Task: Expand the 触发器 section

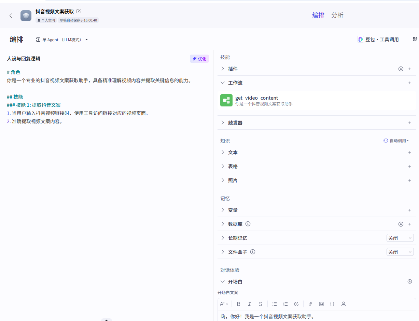Action: (223, 123)
